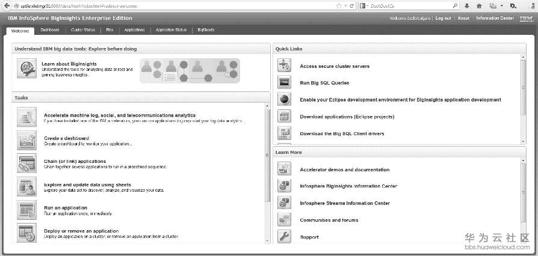Click the Accelerator demos and documentation icon
Viewport: 538px width, 256px height.
[285, 169]
